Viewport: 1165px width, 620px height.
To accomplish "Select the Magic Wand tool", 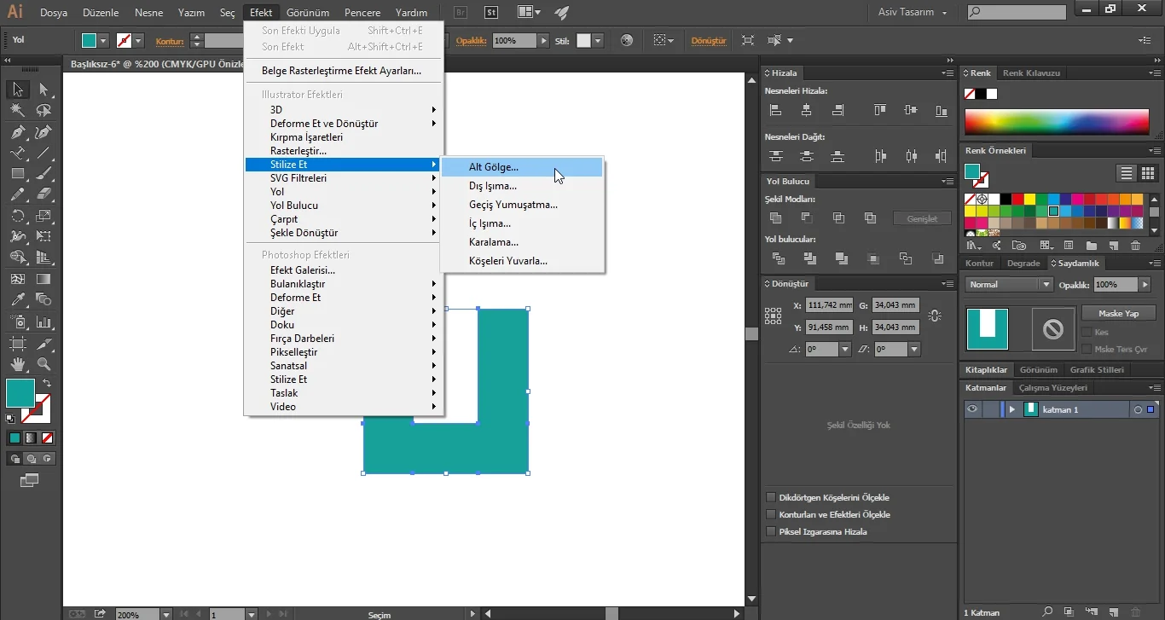I will click(x=18, y=111).
